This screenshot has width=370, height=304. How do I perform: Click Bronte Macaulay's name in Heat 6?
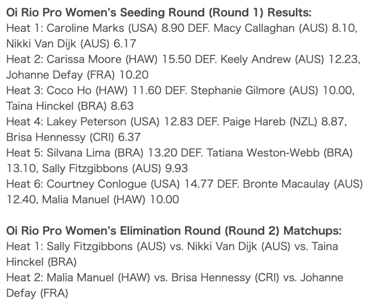pyautogui.click(x=286, y=184)
